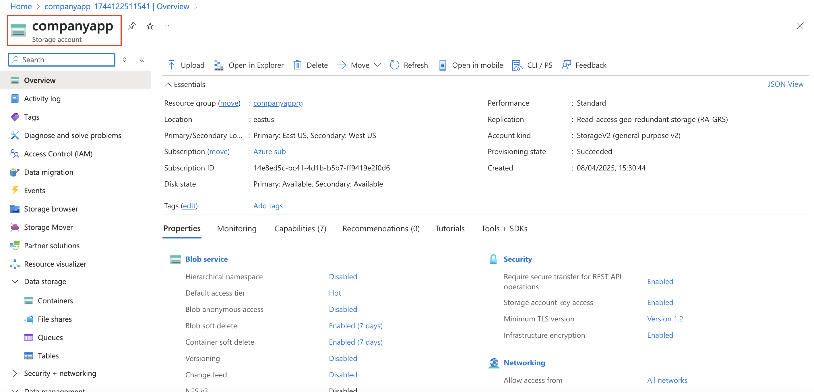
Task: Click the Open in Explorer icon
Action: tap(219, 65)
